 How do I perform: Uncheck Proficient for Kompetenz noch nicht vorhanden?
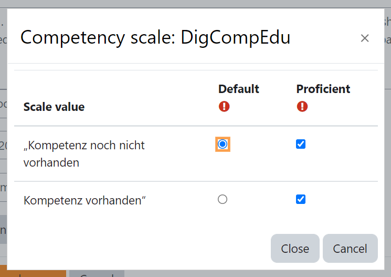pos(301,144)
